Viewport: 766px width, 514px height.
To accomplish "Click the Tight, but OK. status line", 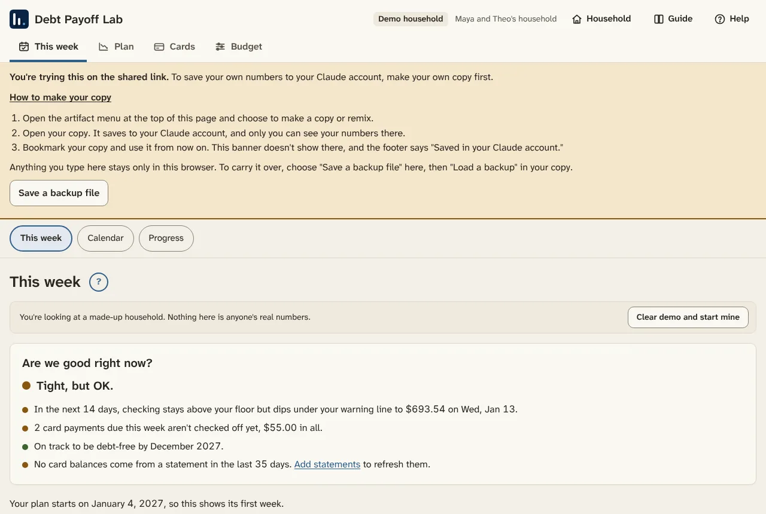I will pos(68,386).
